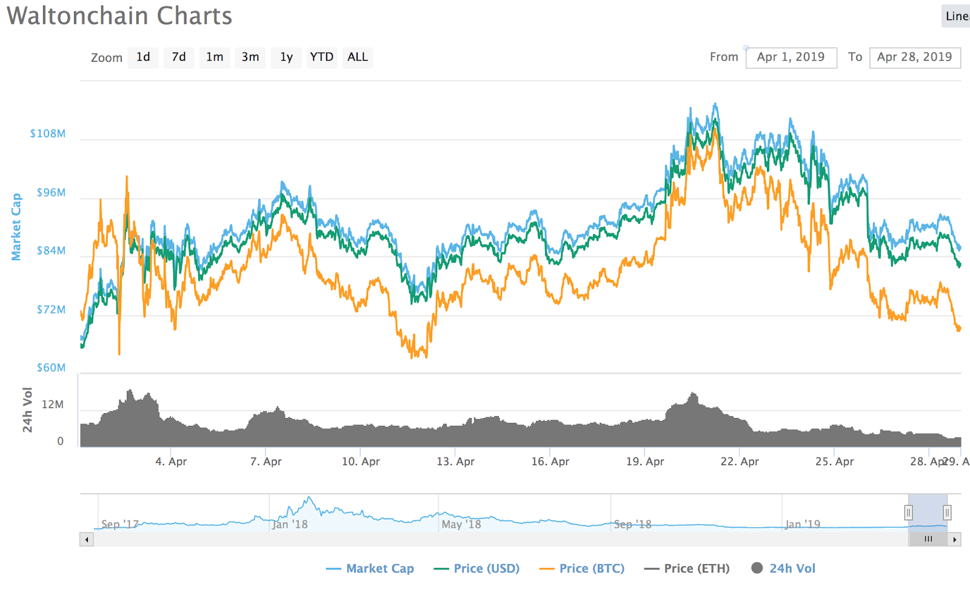Screen dimensions: 970x592
Task: Set zoom to 1d
Action: click(x=143, y=58)
